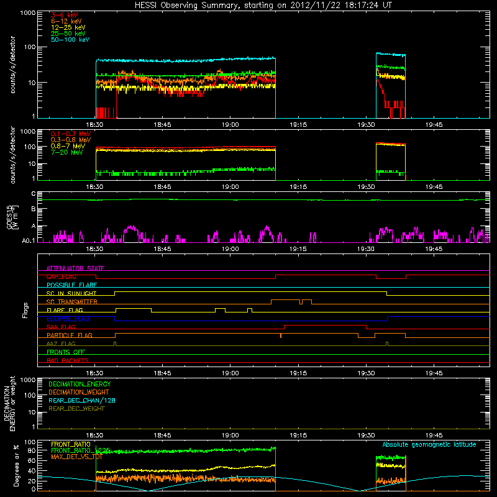Image resolution: width=497 pixels, height=497 pixels.
Task: Click the green 25-50 keV legend label
Action: coord(68,34)
